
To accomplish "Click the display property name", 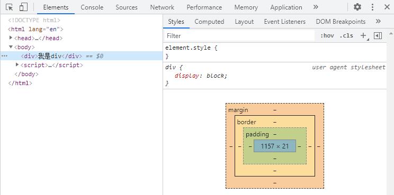I will (x=187, y=76).
